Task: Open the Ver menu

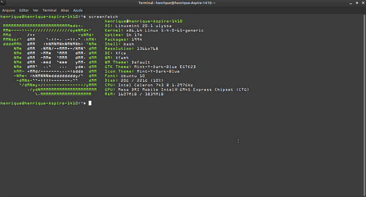Action: [36, 10]
